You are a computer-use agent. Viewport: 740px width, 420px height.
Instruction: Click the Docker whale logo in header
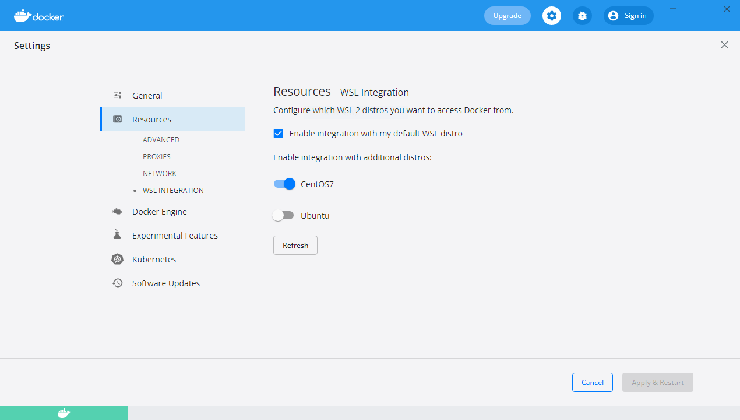pyautogui.click(x=39, y=16)
